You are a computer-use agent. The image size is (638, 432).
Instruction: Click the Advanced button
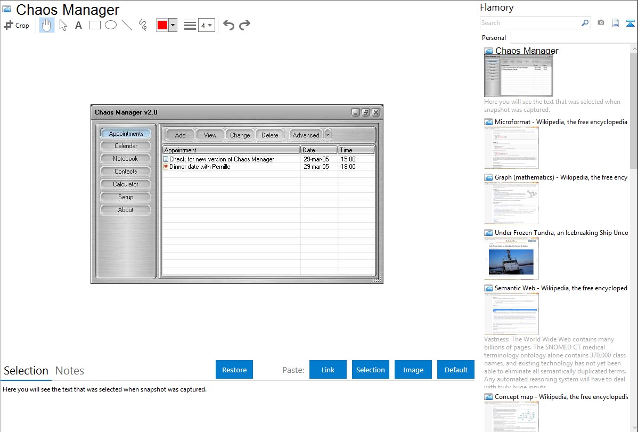(306, 135)
